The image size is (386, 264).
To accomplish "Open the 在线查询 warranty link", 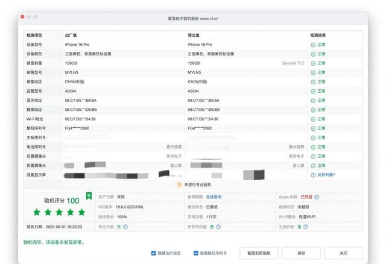I will 214,197.
